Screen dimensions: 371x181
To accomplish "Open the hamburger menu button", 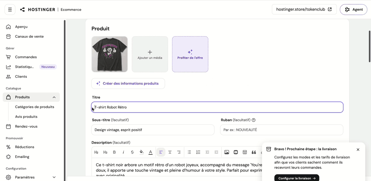I will pos(10,10).
